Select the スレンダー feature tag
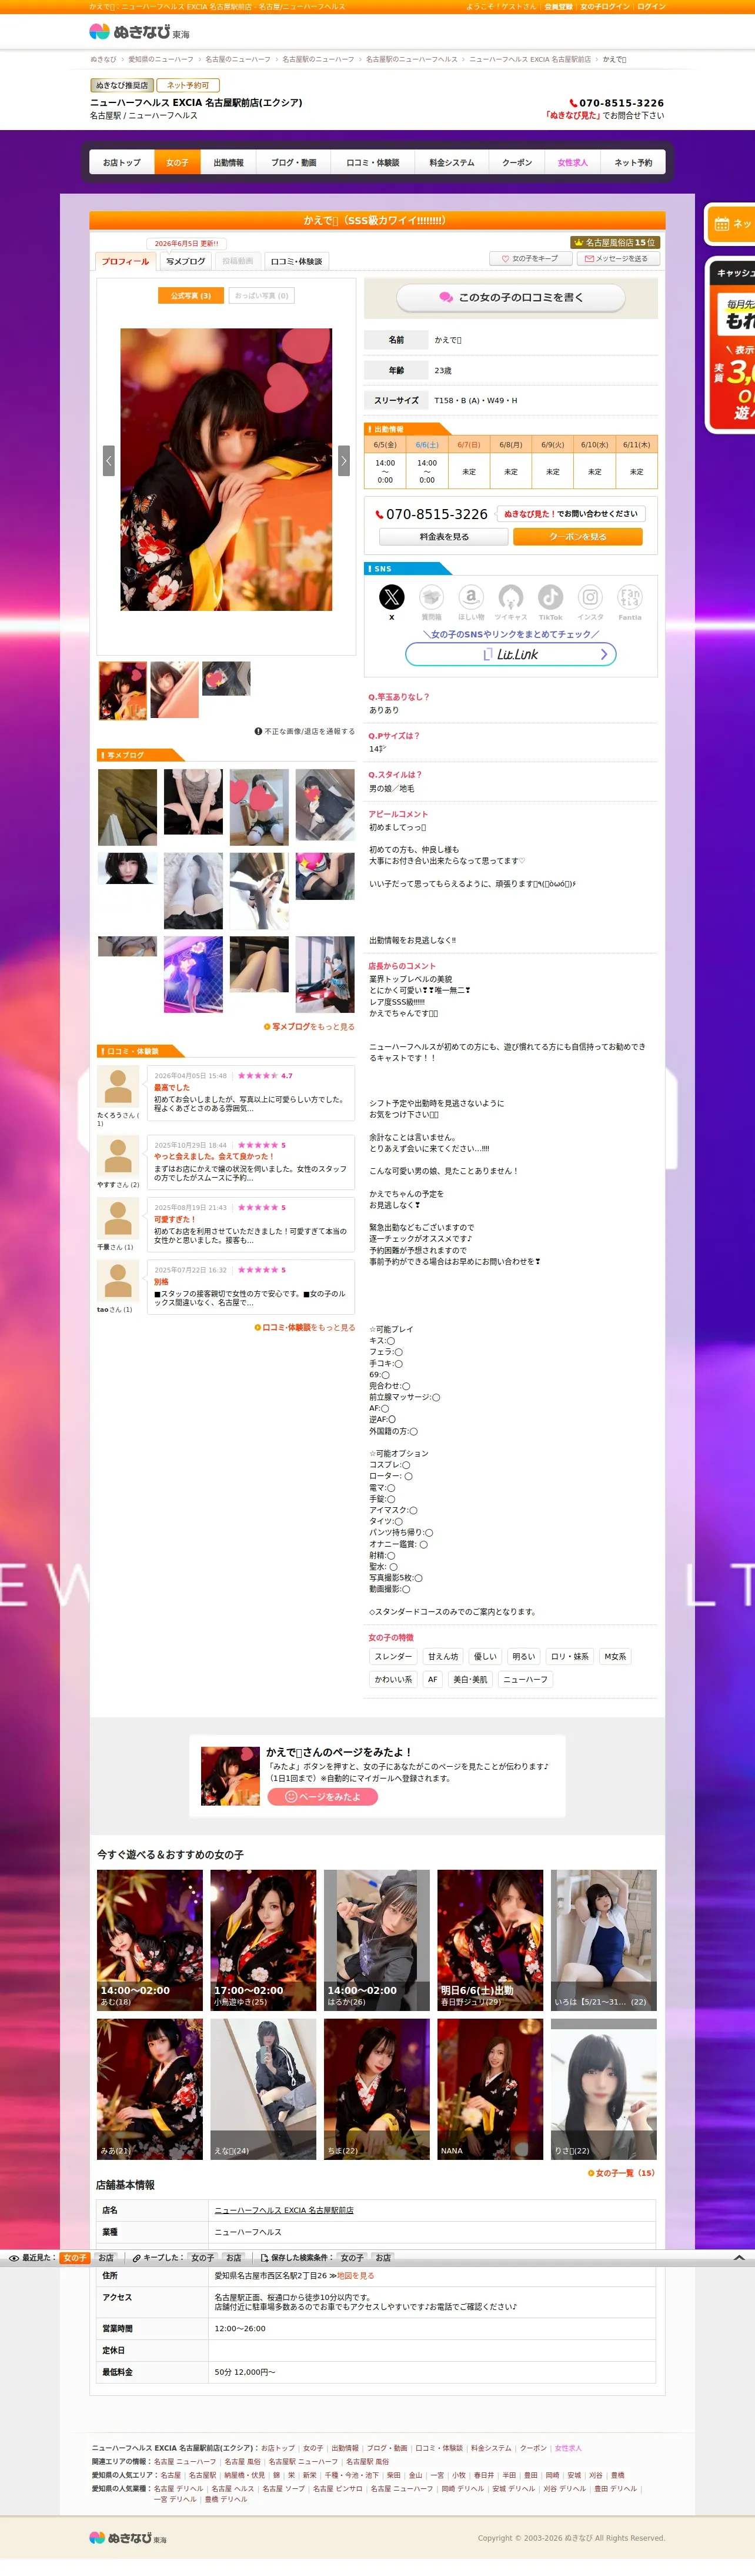The height and width of the screenshot is (2576, 755). (392, 1657)
